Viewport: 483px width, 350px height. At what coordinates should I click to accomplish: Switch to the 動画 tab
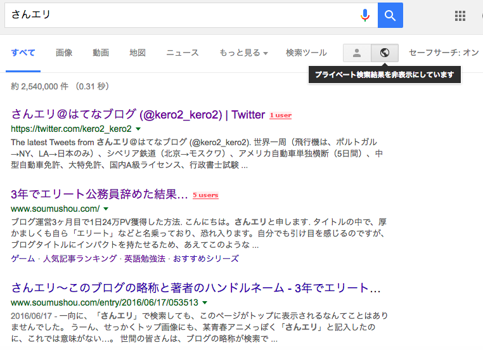click(x=101, y=53)
